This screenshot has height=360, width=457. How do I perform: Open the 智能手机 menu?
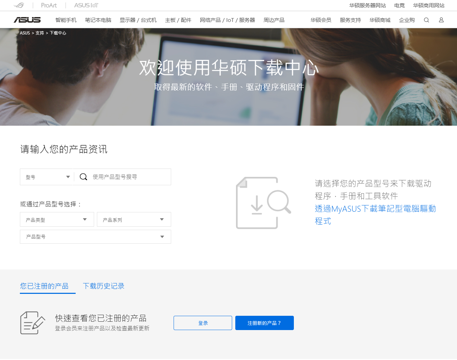pyautogui.click(x=66, y=20)
